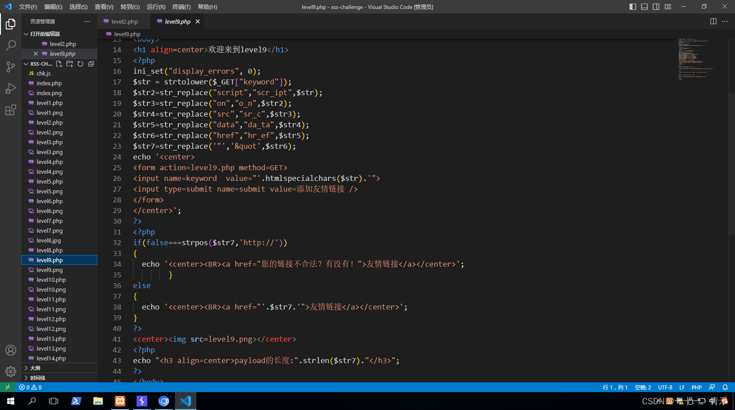Screen dimensions: 735x410
Task: Toggle the bottom panel layout icon
Action: tap(644, 7)
